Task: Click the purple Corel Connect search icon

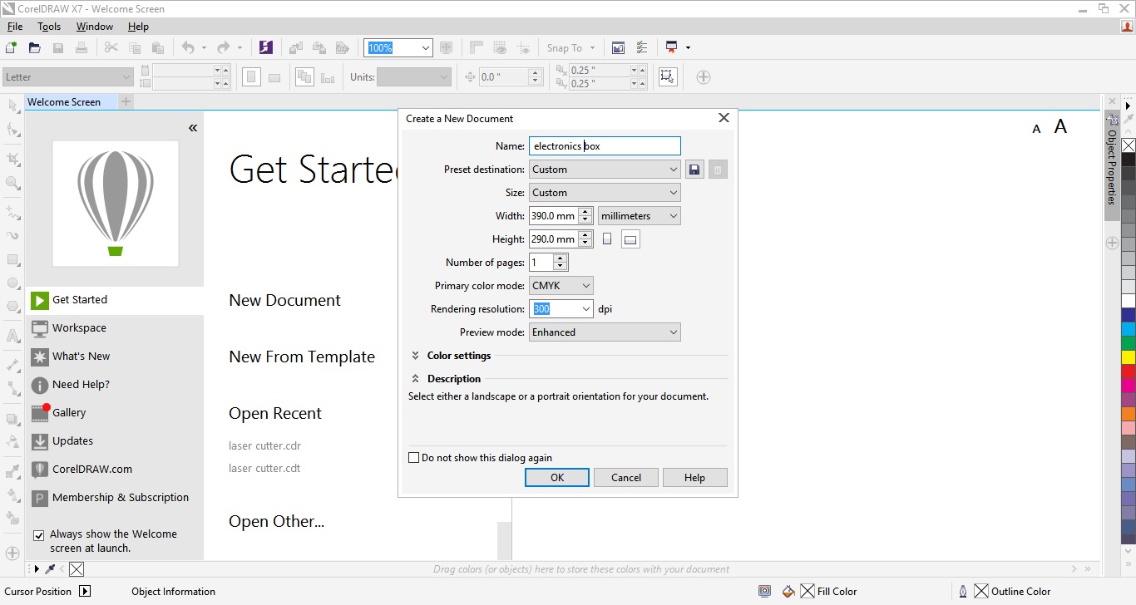Action: [x=266, y=47]
